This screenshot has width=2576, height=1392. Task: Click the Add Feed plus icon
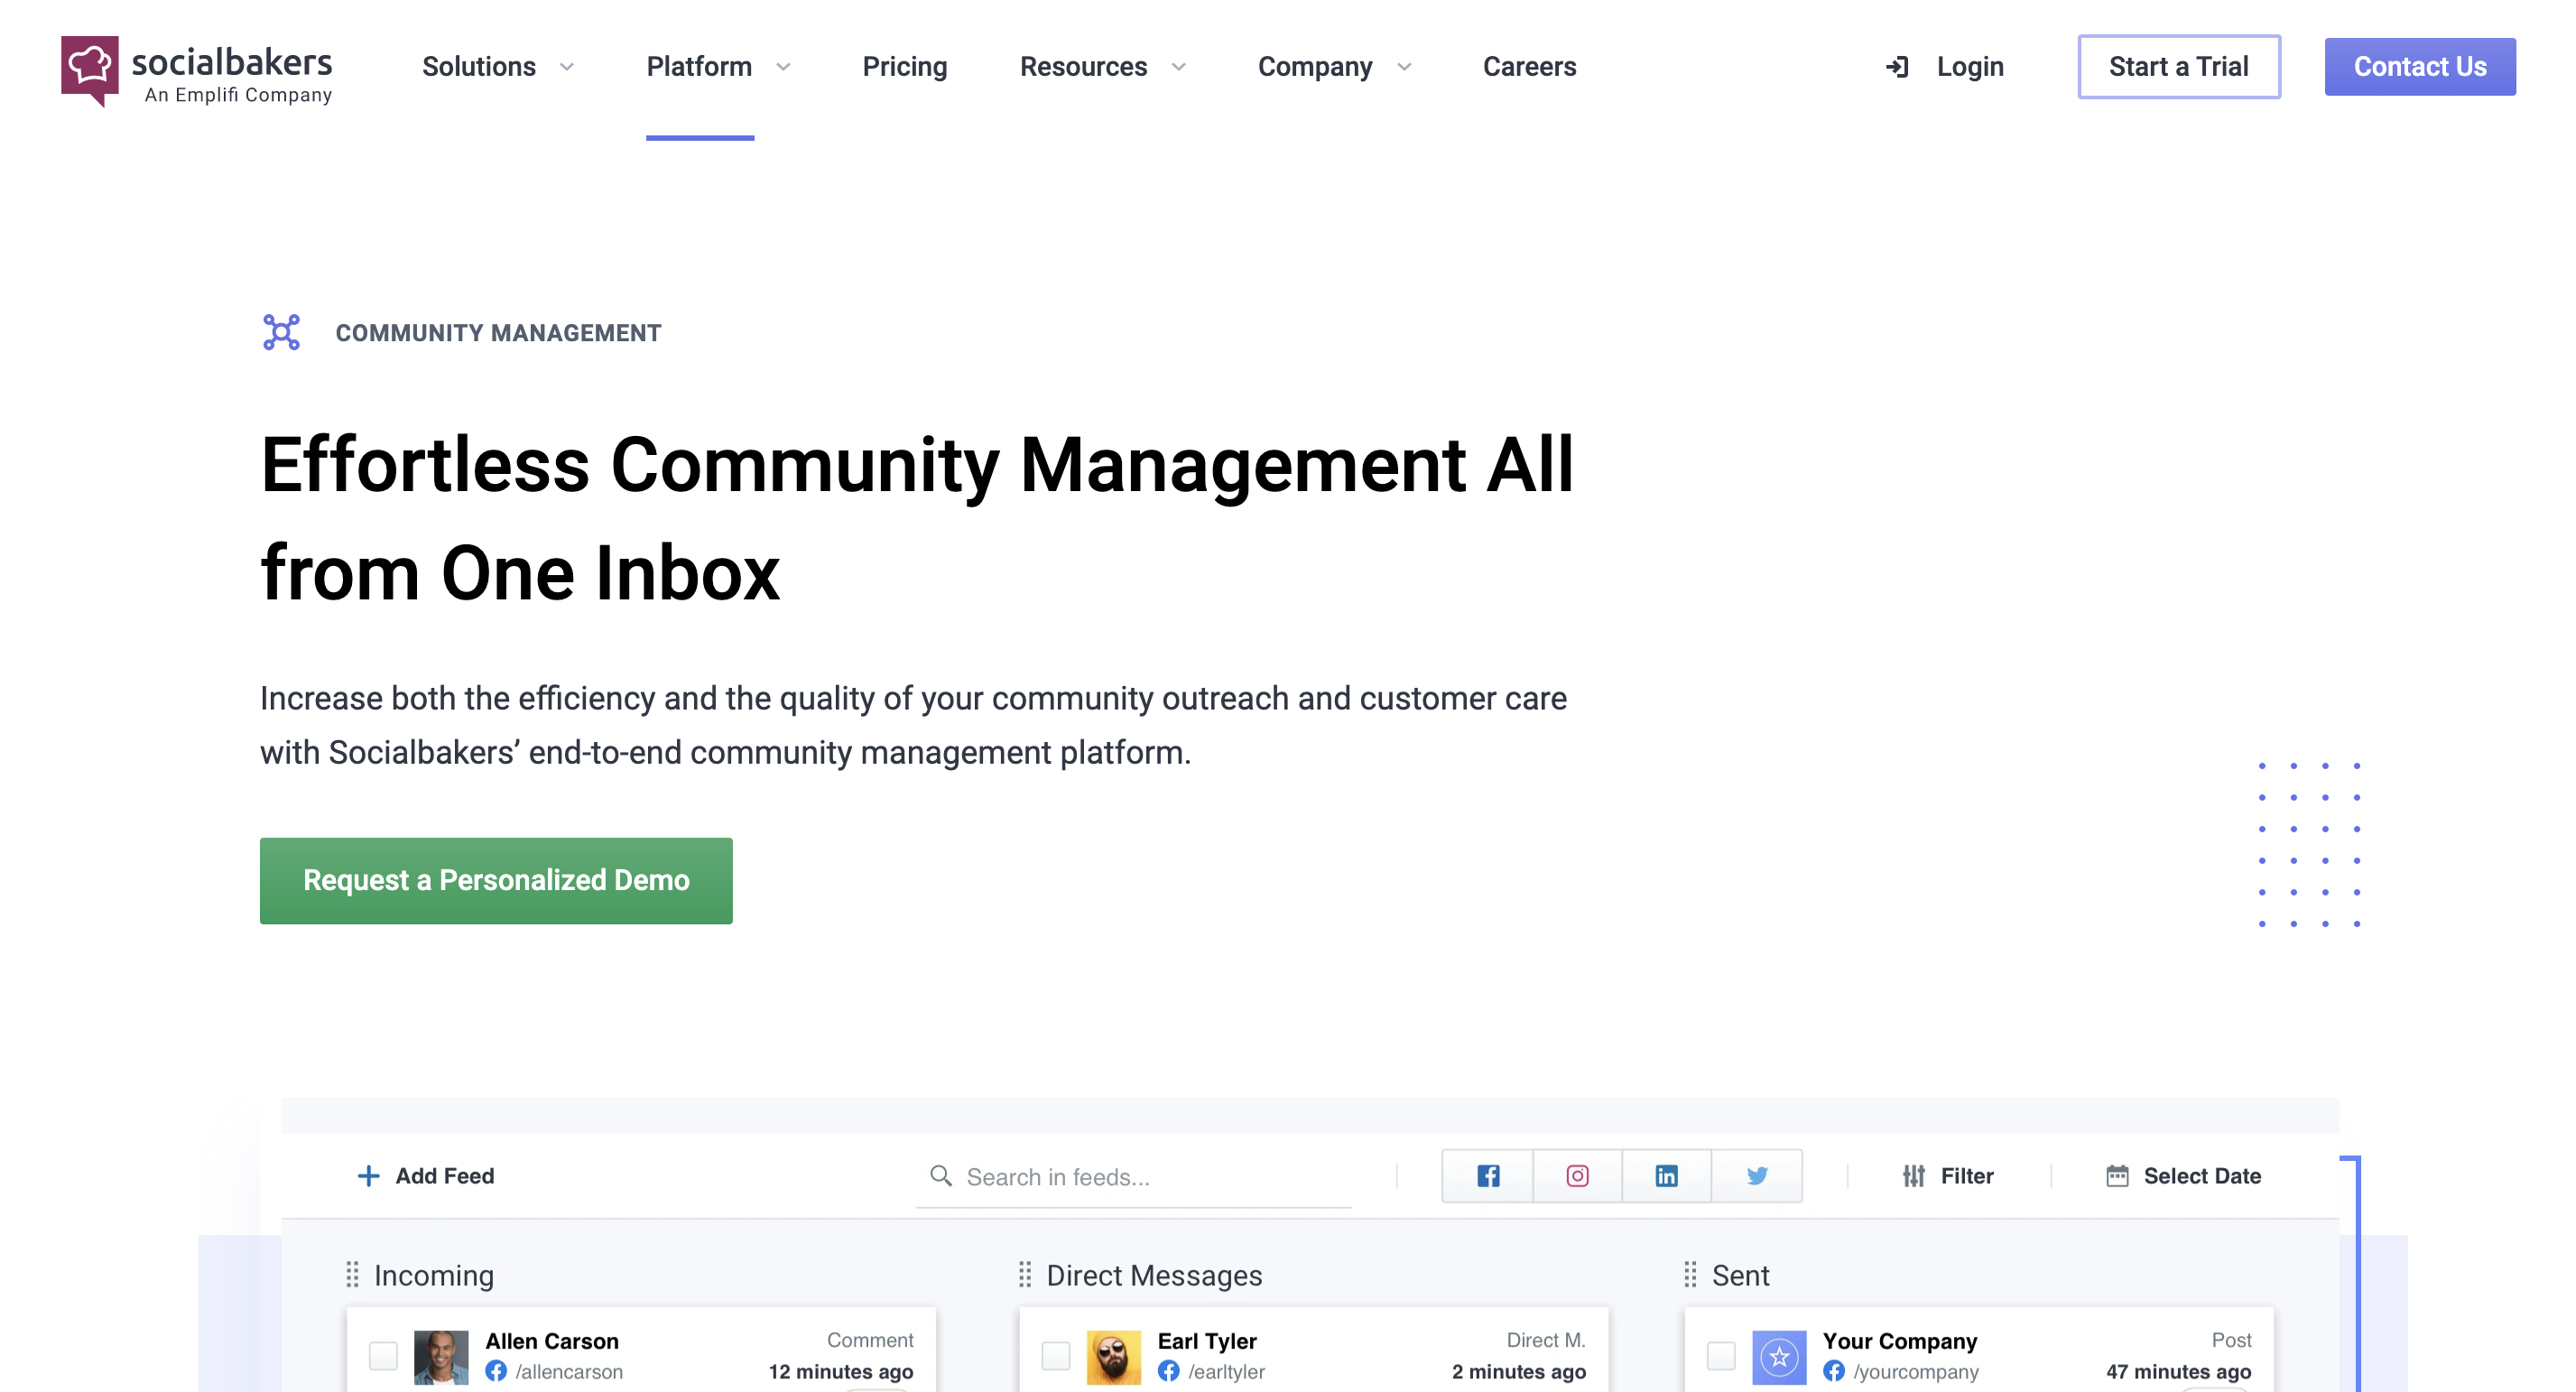368,1176
